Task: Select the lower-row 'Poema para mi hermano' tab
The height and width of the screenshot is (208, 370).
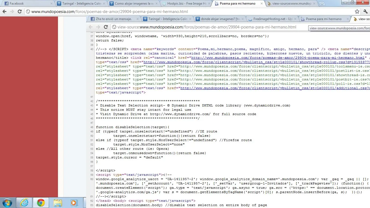Action: pos(324,19)
